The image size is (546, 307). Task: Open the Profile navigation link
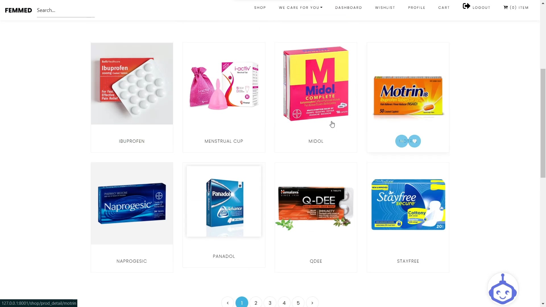pos(417,8)
